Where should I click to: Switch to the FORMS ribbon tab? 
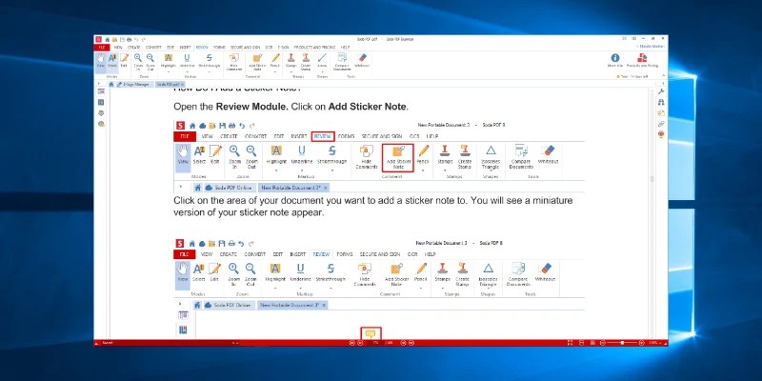coord(219,48)
